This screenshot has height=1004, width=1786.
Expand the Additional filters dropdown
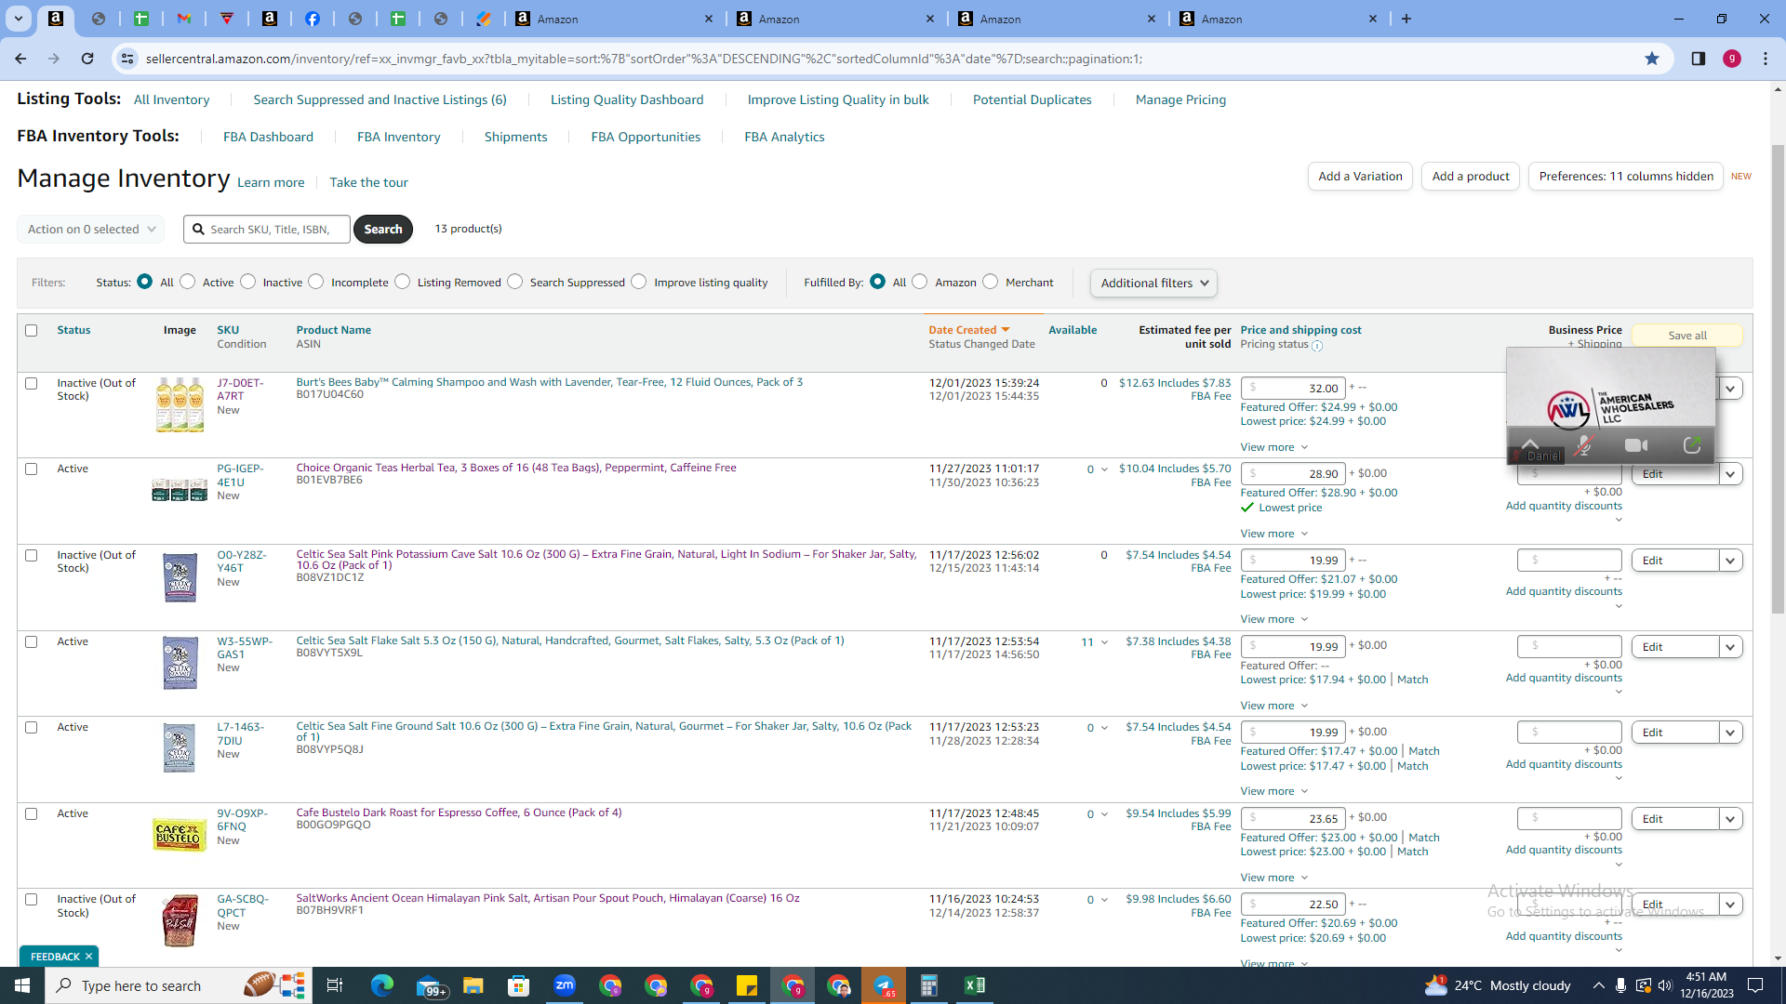(x=1153, y=283)
